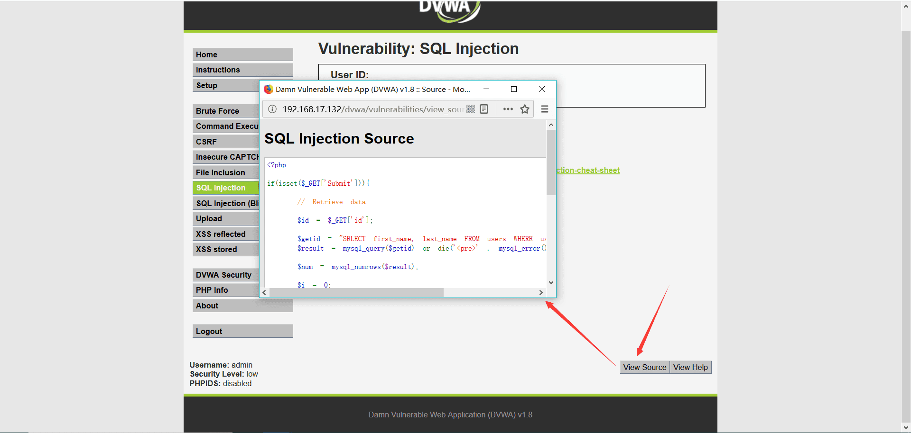Click the '$id = $_GET['id'];' code line
The width and height of the screenshot is (911, 433).
click(335, 220)
